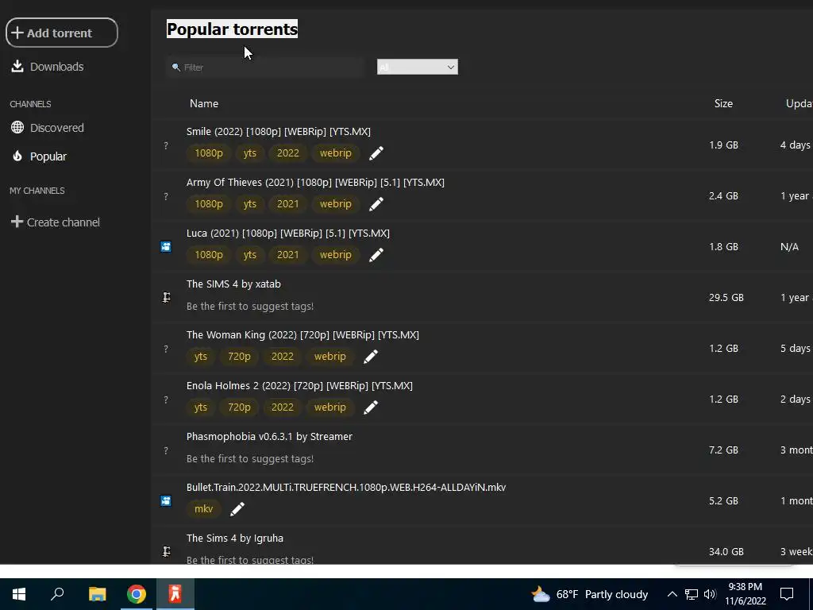Click the category icon for The SIMS 4 by xatab

[x=167, y=297]
